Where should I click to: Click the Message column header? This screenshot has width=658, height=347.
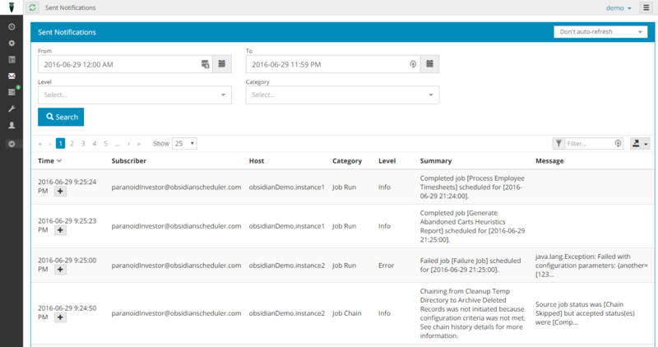point(549,160)
